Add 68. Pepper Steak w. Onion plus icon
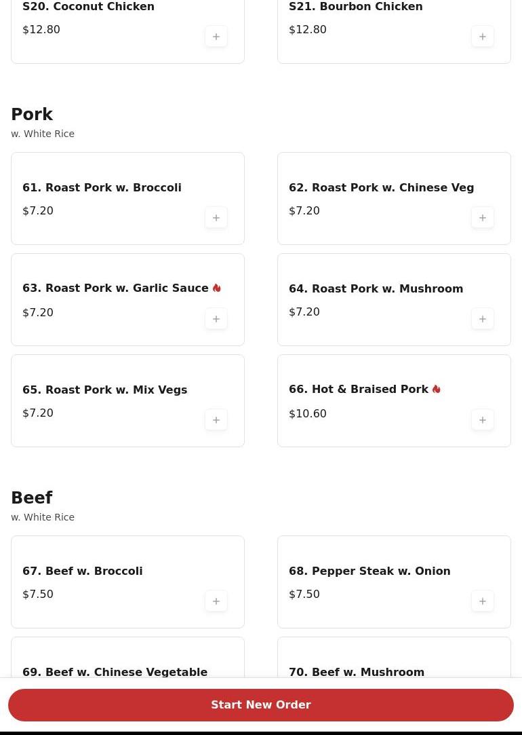The height and width of the screenshot is (735, 522). 482,601
